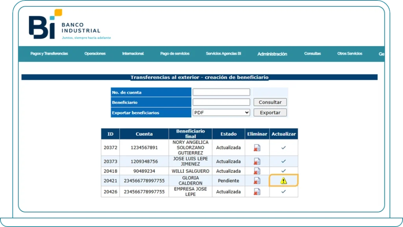Click the Beneficiario search field

(x=221, y=102)
